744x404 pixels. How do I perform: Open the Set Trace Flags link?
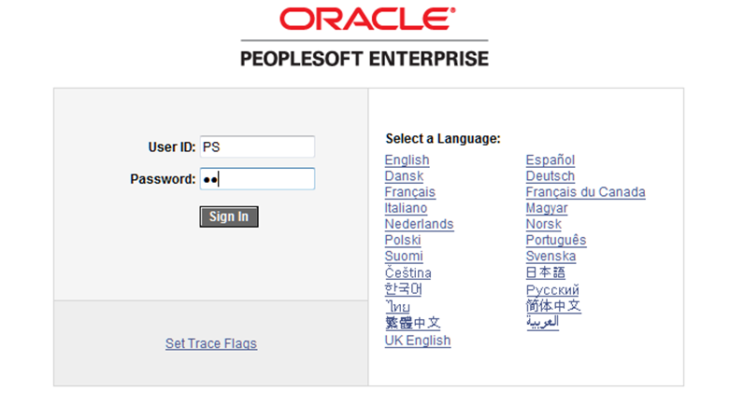211,343
